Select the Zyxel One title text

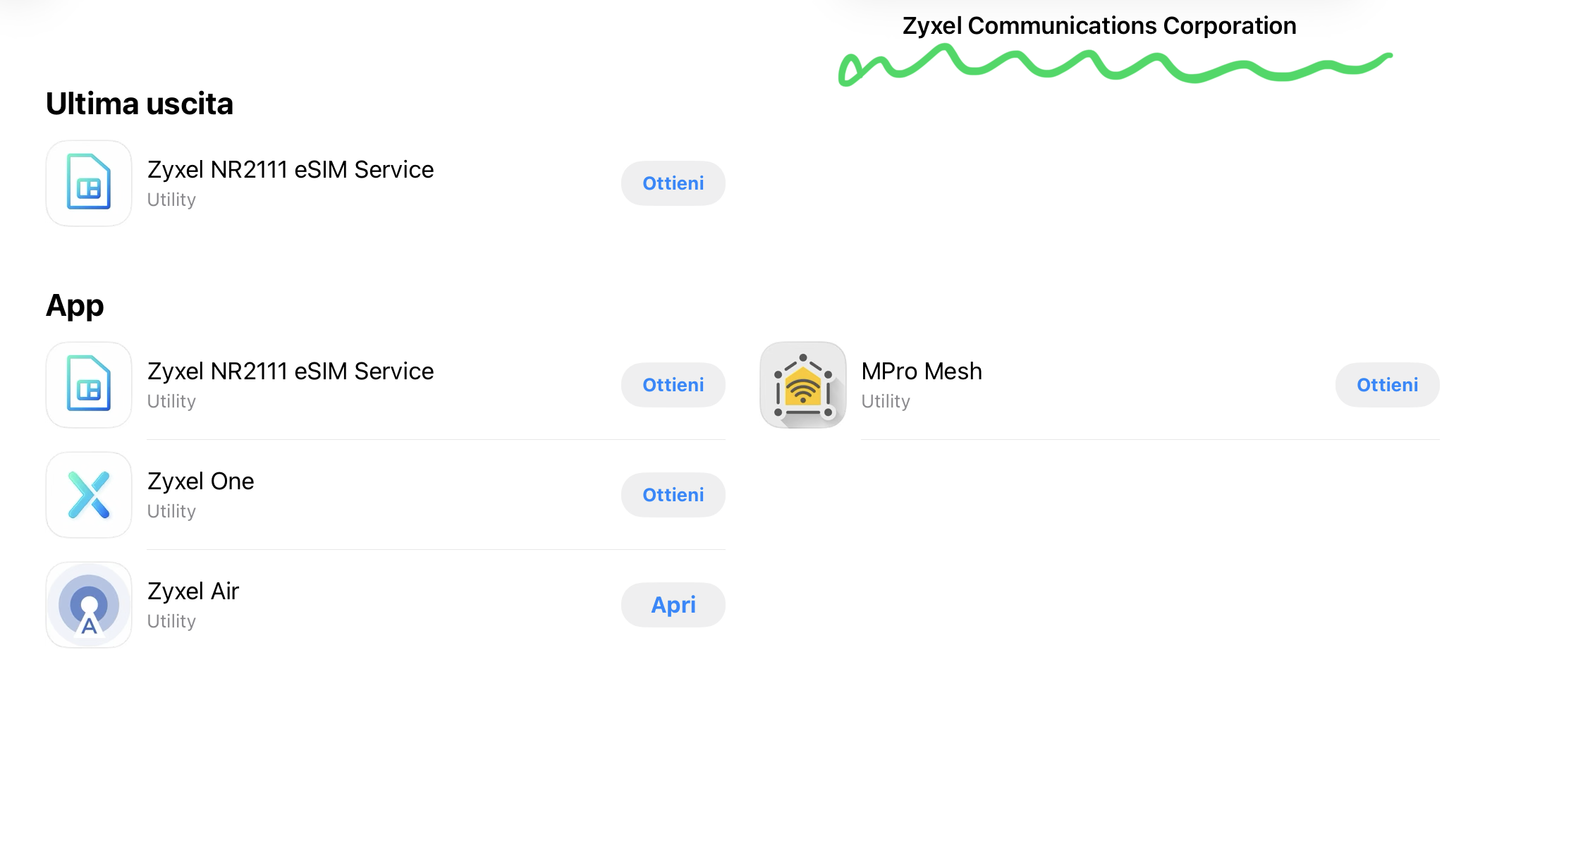tap(201, 481)
